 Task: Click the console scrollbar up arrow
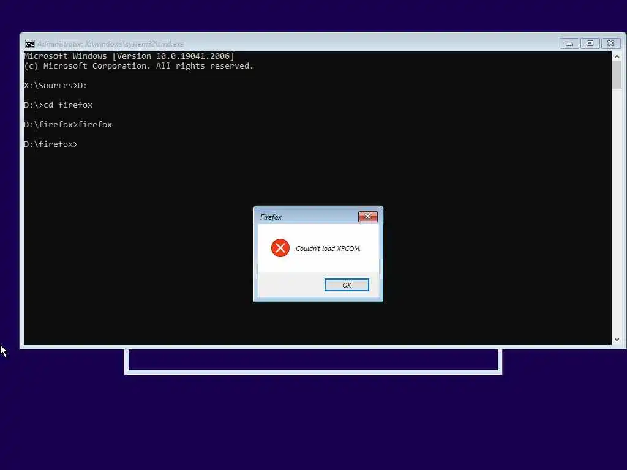[x=617, y=56]
